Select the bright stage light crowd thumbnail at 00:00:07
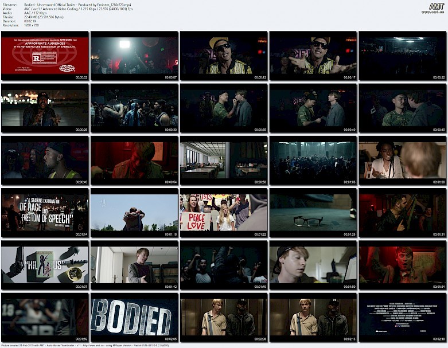 [134, 56]
